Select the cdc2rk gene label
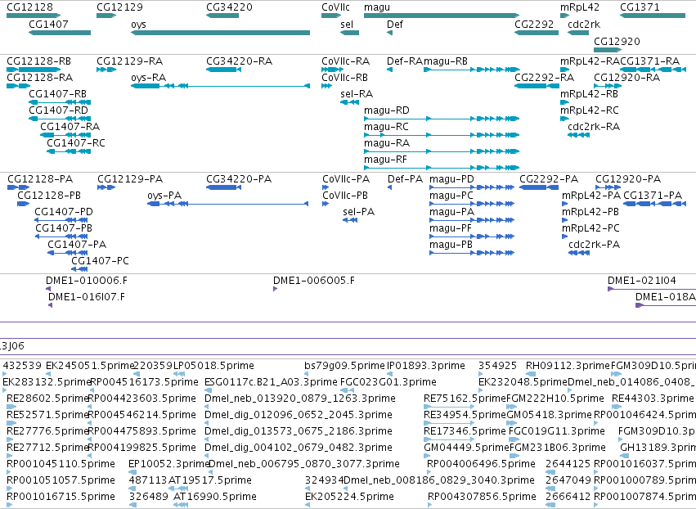The image size is (696, 509). pos(584,24)
